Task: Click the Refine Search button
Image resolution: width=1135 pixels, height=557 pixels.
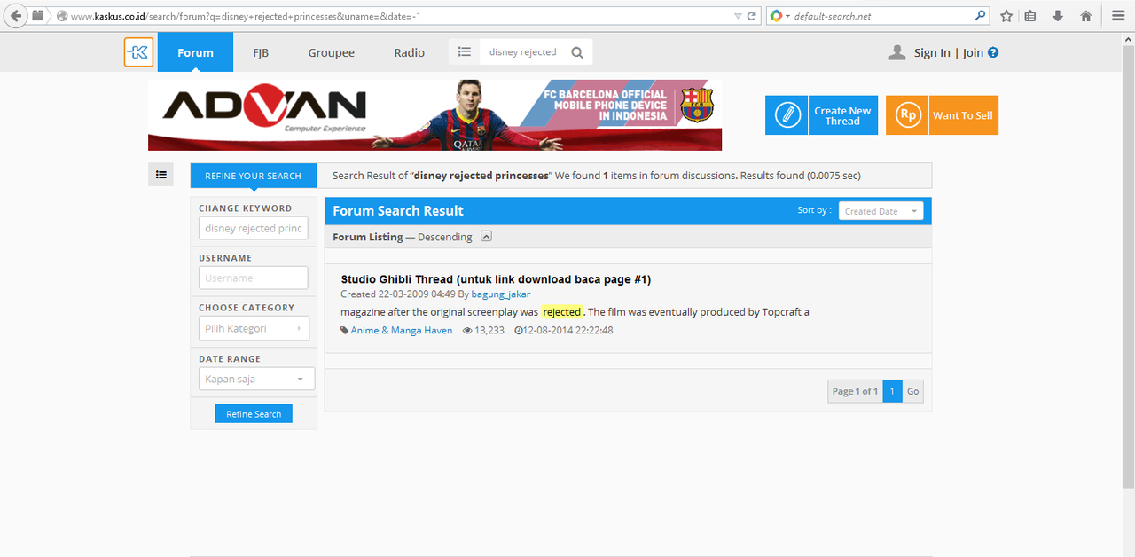Action: pos(254,414)
